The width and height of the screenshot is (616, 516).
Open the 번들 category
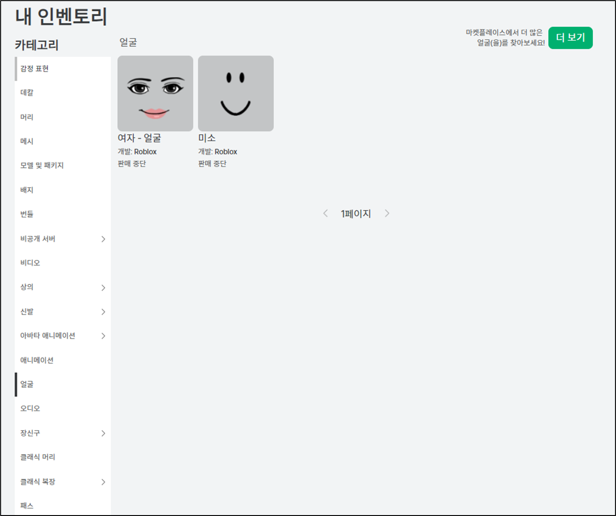(63, 214)
